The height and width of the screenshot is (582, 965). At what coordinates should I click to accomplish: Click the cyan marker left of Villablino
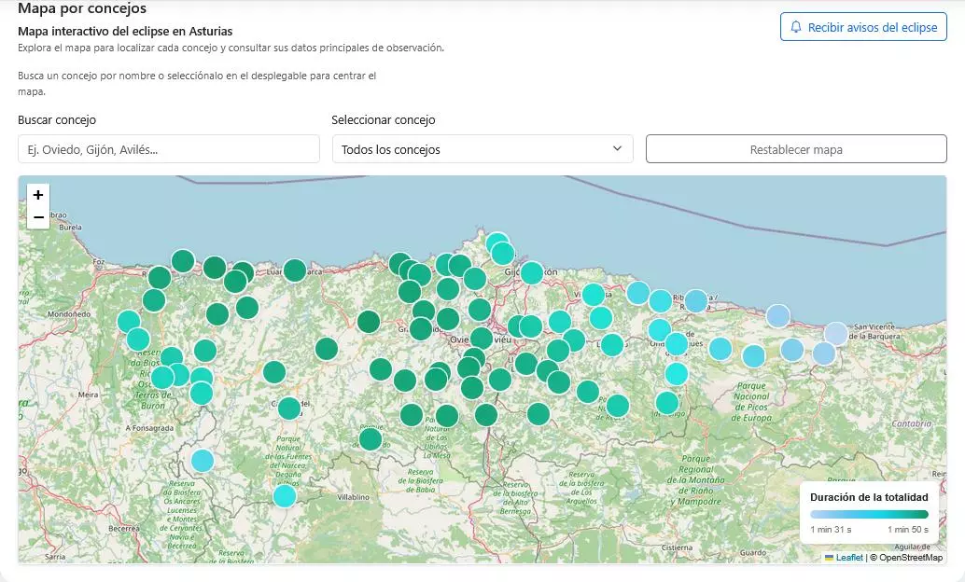pos(285,495)
